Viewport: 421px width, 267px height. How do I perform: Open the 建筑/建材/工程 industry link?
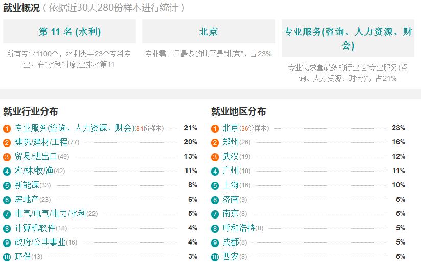tap(41, 142)
